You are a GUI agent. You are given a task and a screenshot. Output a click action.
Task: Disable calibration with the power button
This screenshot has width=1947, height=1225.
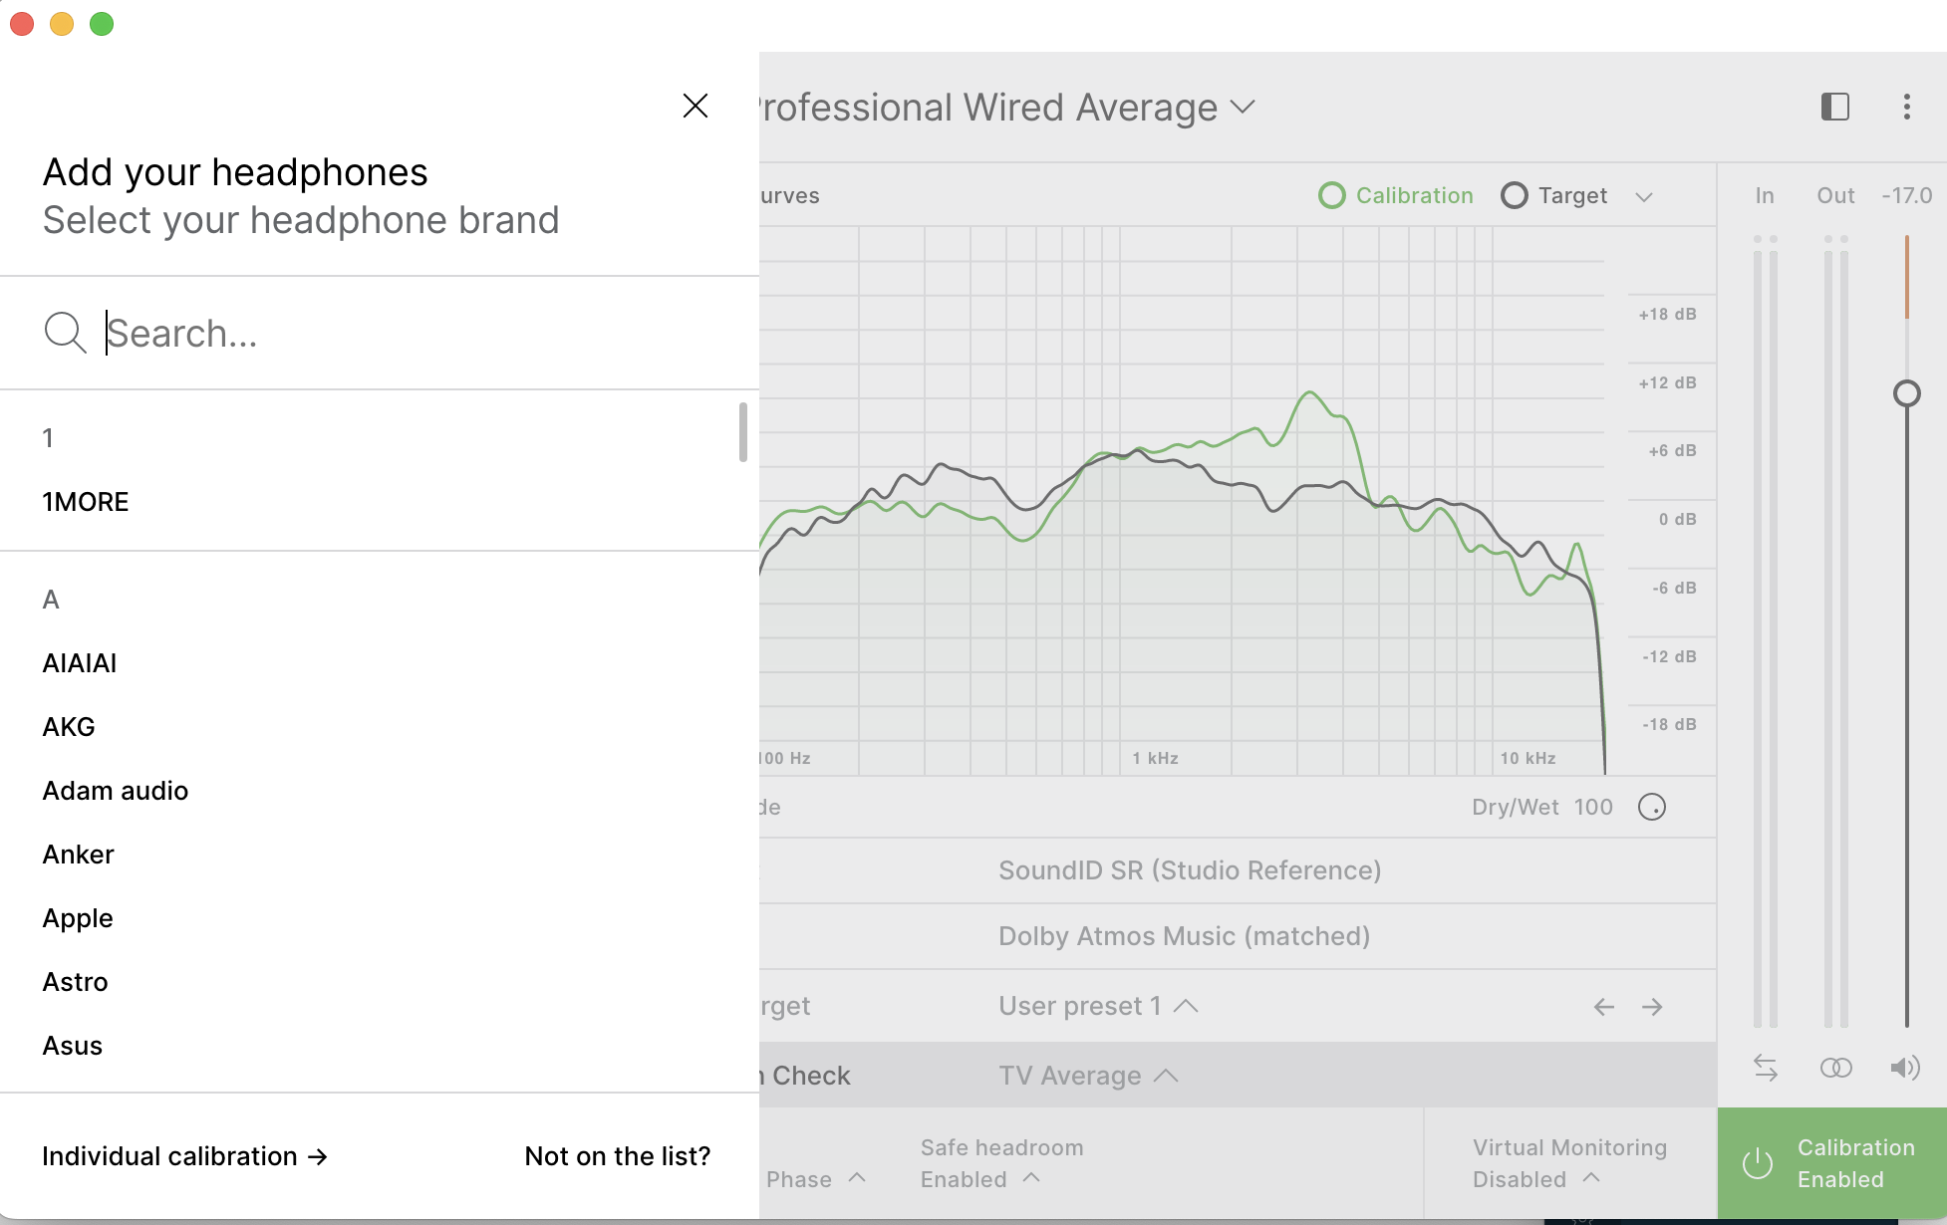(x=1758, y=1163)
